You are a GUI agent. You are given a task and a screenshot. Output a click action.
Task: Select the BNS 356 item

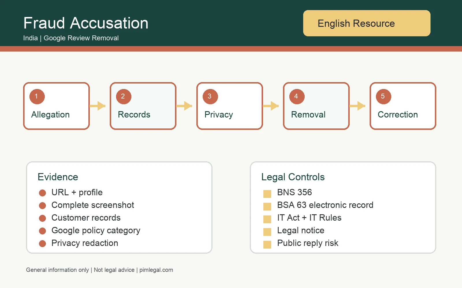295,192
